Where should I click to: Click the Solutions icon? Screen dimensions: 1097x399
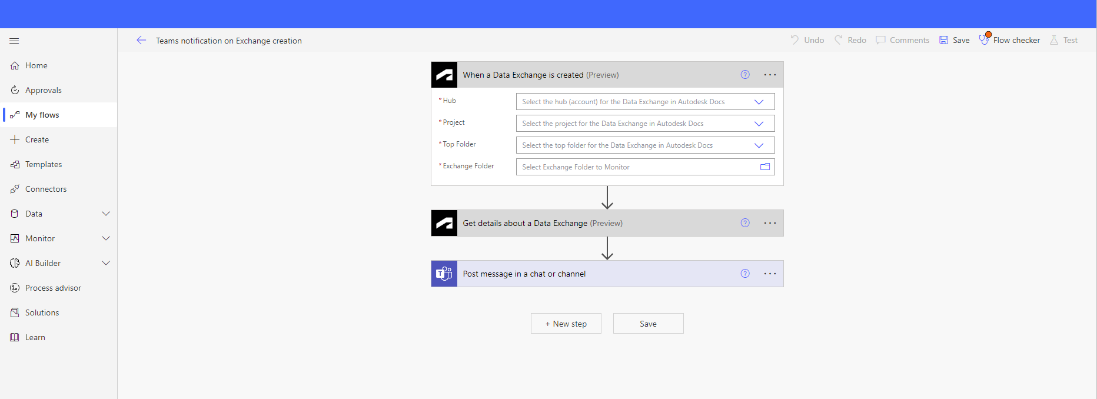15,312
